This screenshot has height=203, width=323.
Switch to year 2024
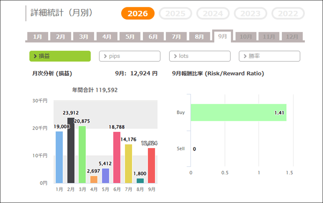tap(213, 13)
